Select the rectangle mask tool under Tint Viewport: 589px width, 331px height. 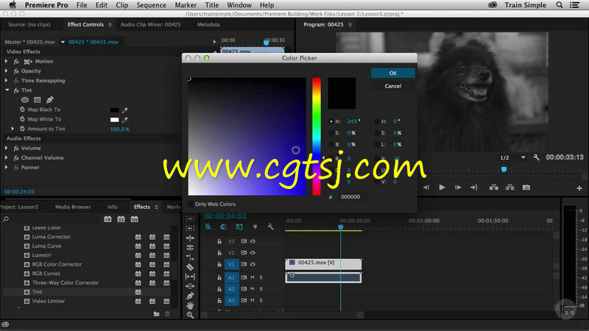38,100
